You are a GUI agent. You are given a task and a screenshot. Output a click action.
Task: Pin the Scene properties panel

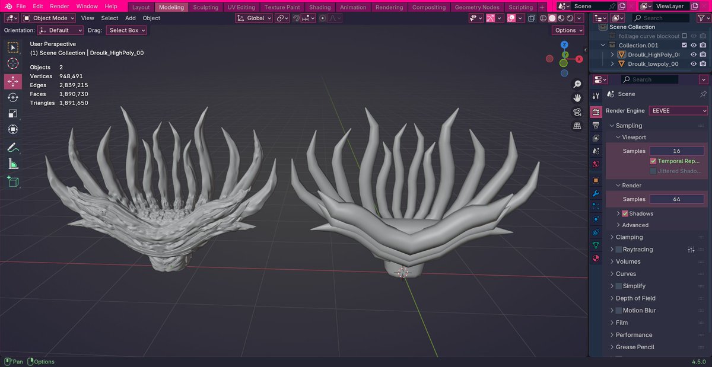tap(703, 94)
